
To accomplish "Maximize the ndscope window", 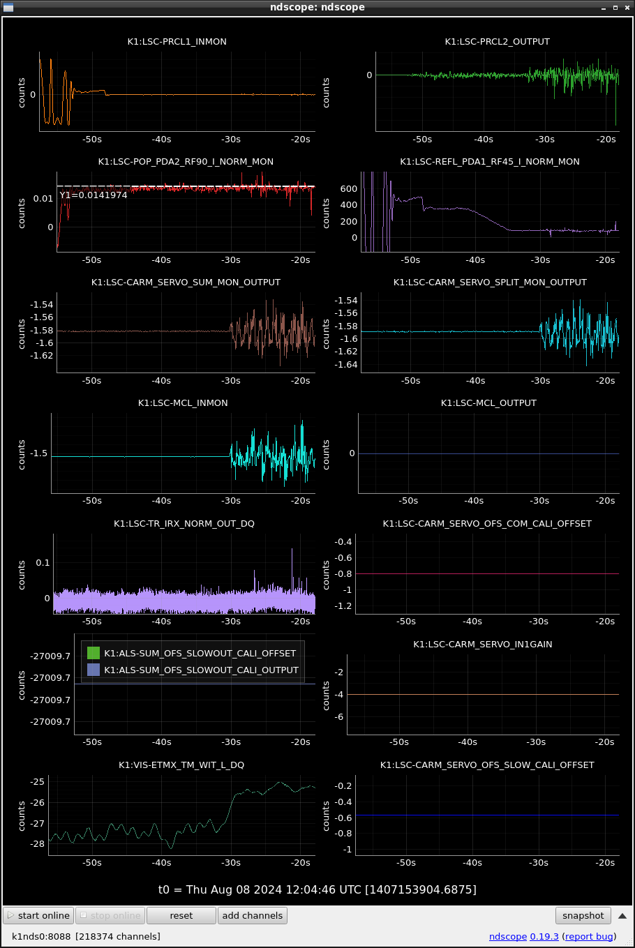I will coord(615,7).
